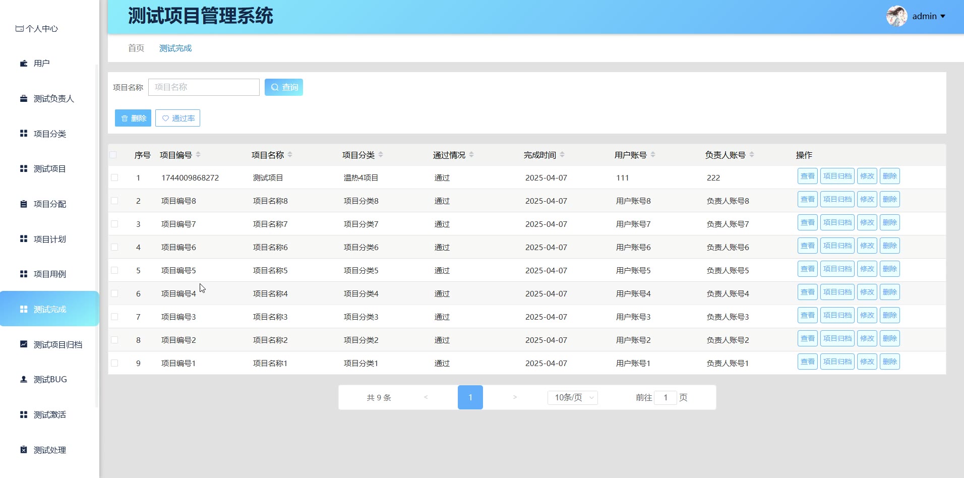
Task: Click the person icon beside 测试BUG
Action: [x=23, y=379]
